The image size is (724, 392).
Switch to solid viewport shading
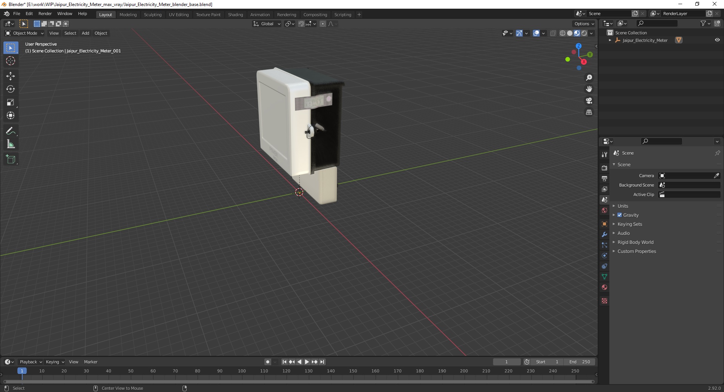[x=570, y=33]
